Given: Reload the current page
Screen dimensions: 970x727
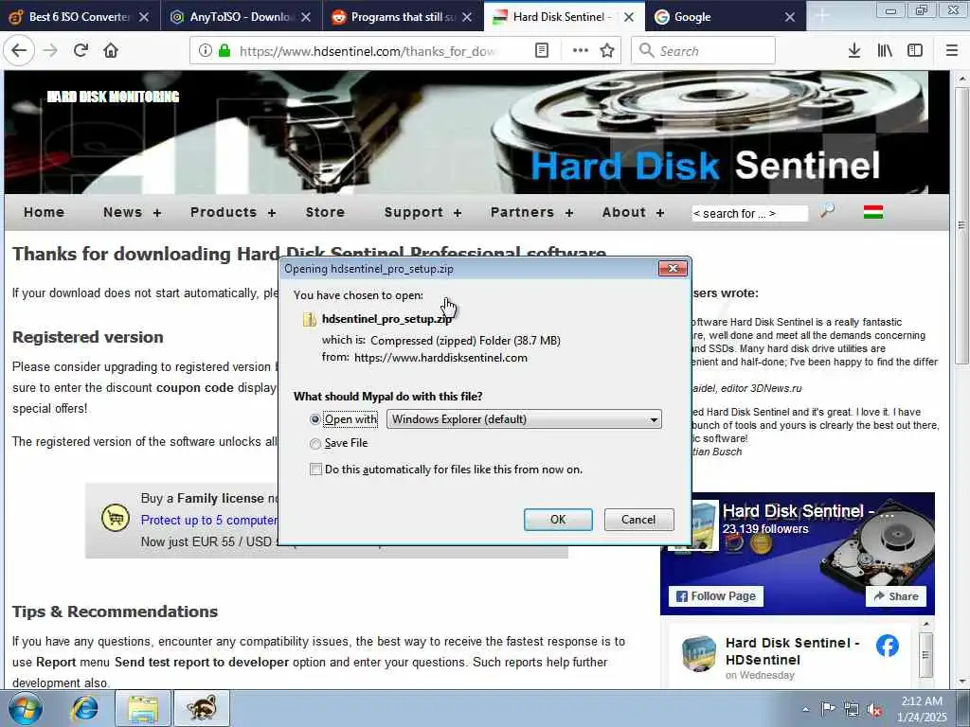Looking at the screenshot, I should [x=81, y=51].
